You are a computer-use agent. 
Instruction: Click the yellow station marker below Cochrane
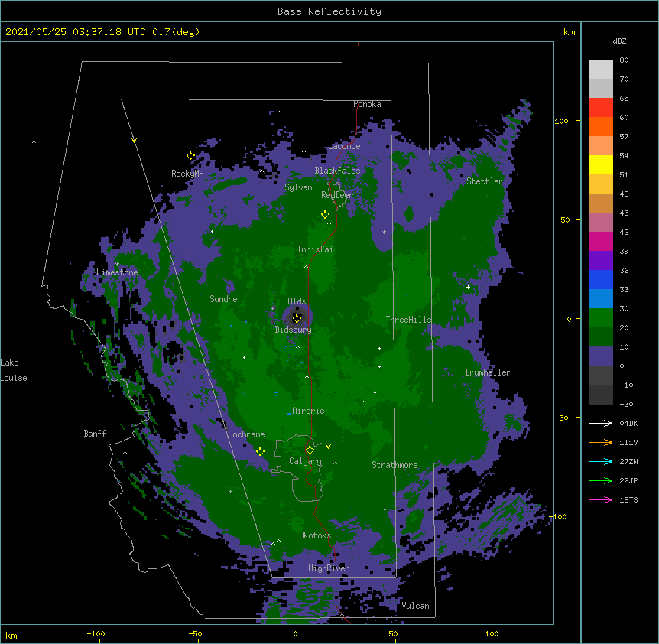(x=260, y=452)
